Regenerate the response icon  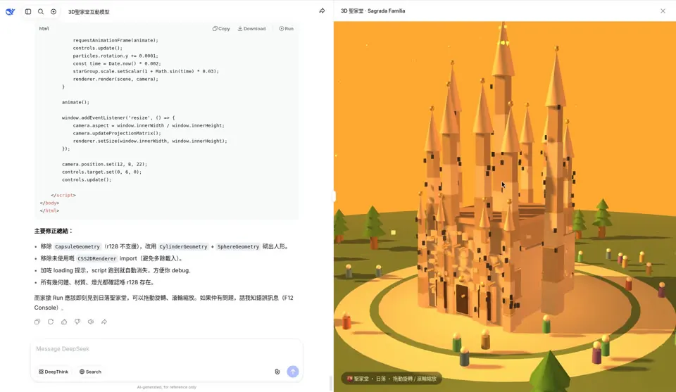pyautogui.click(x=51, y=322)
